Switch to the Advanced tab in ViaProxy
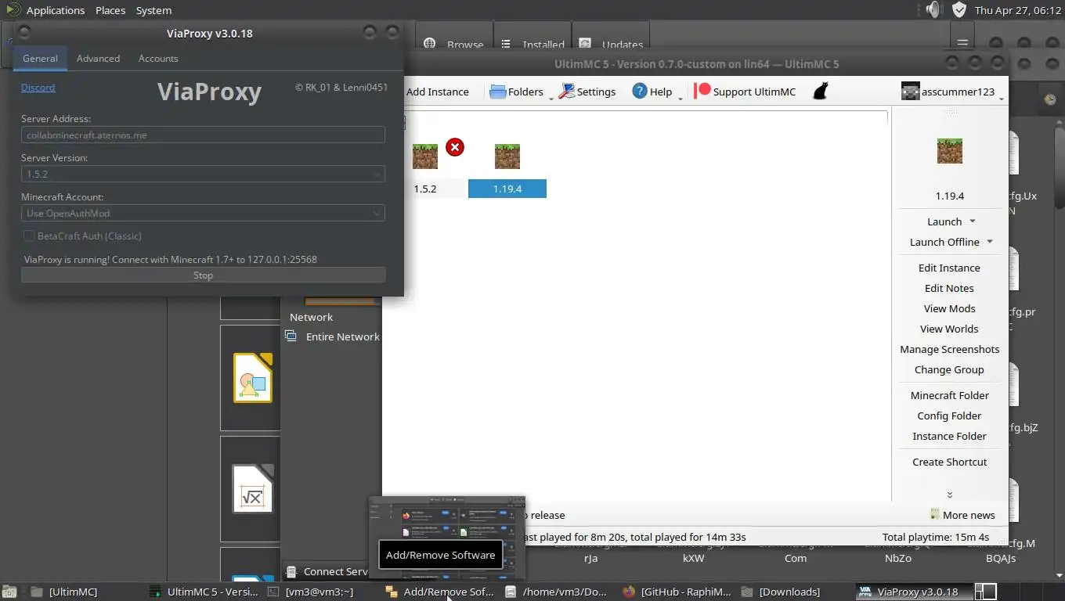This screenshot has height=601, width=1065. (98, 59)
